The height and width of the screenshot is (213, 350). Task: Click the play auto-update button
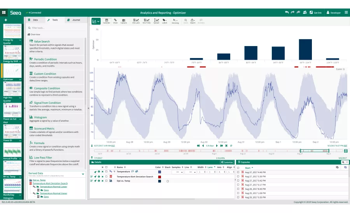coord(217,146)
